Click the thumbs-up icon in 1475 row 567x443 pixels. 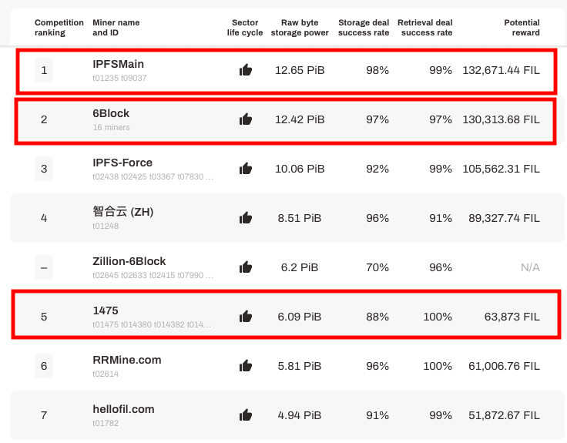(246, 317)
